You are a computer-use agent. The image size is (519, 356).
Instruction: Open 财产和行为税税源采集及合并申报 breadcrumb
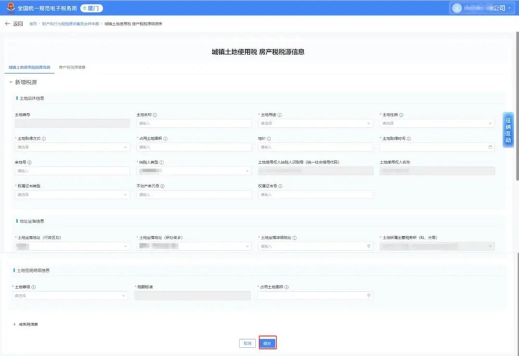click(71, 24)
